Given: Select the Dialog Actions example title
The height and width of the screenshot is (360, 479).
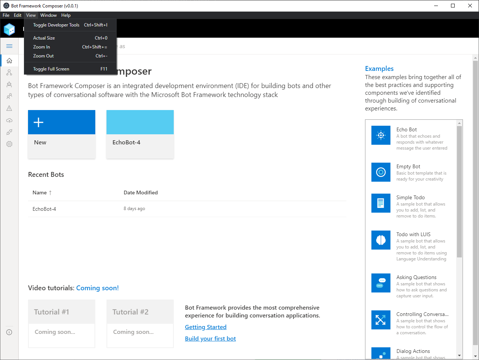Looking at the screenshot, I should 413,351.
